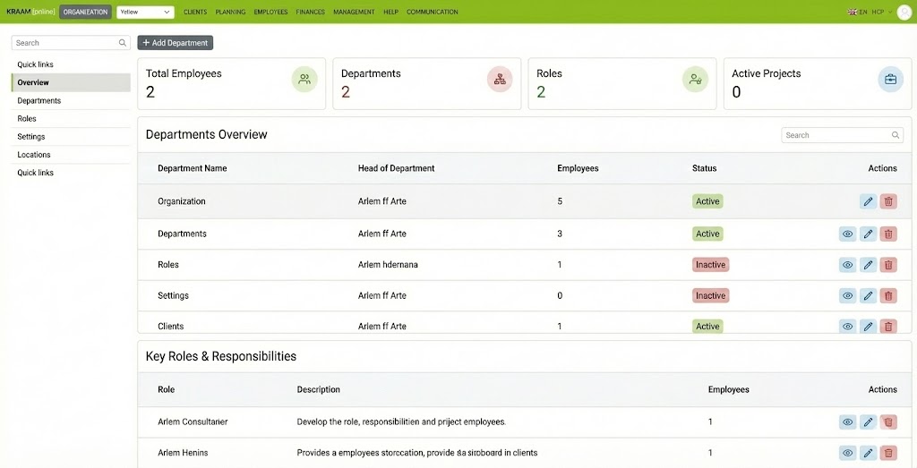Click the Status column header

click(x=704, y=168)
